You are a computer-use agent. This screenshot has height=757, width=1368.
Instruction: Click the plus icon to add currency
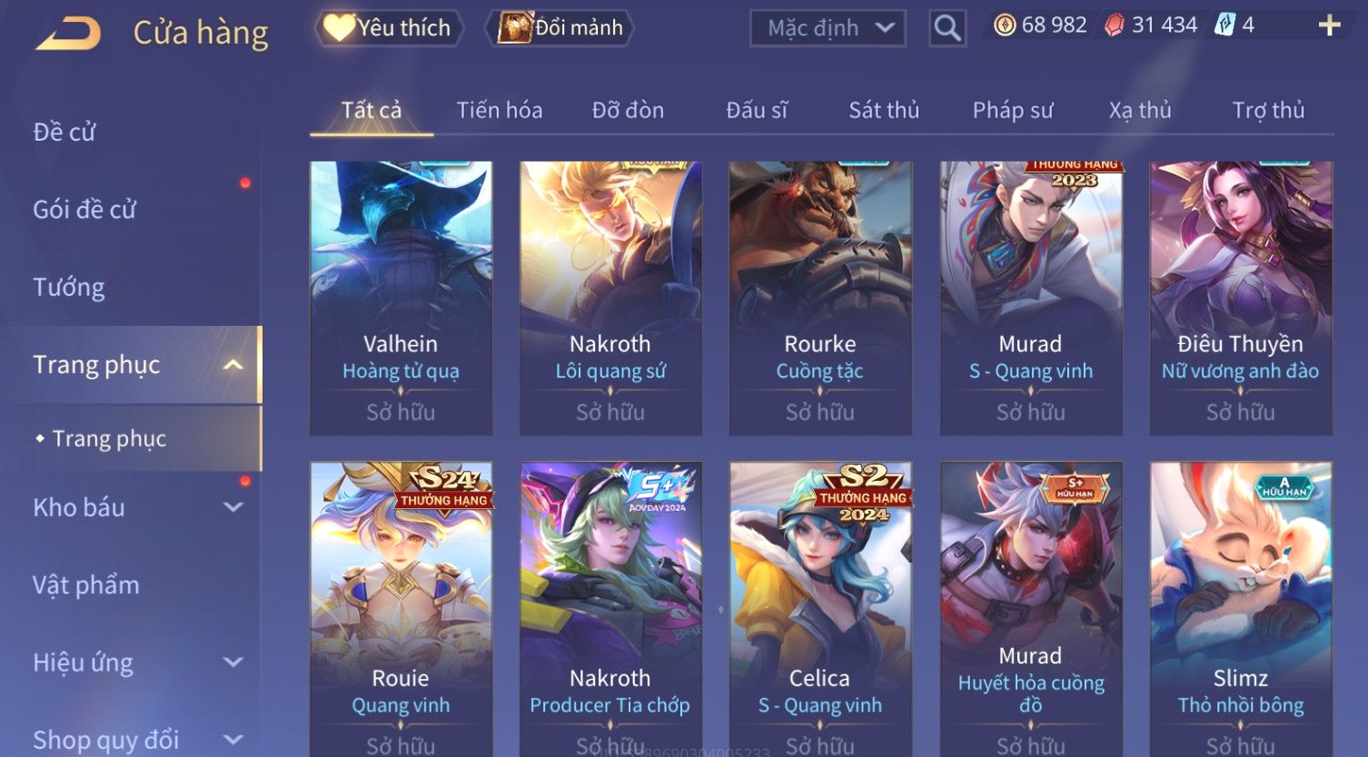[x=1329, y=25]
